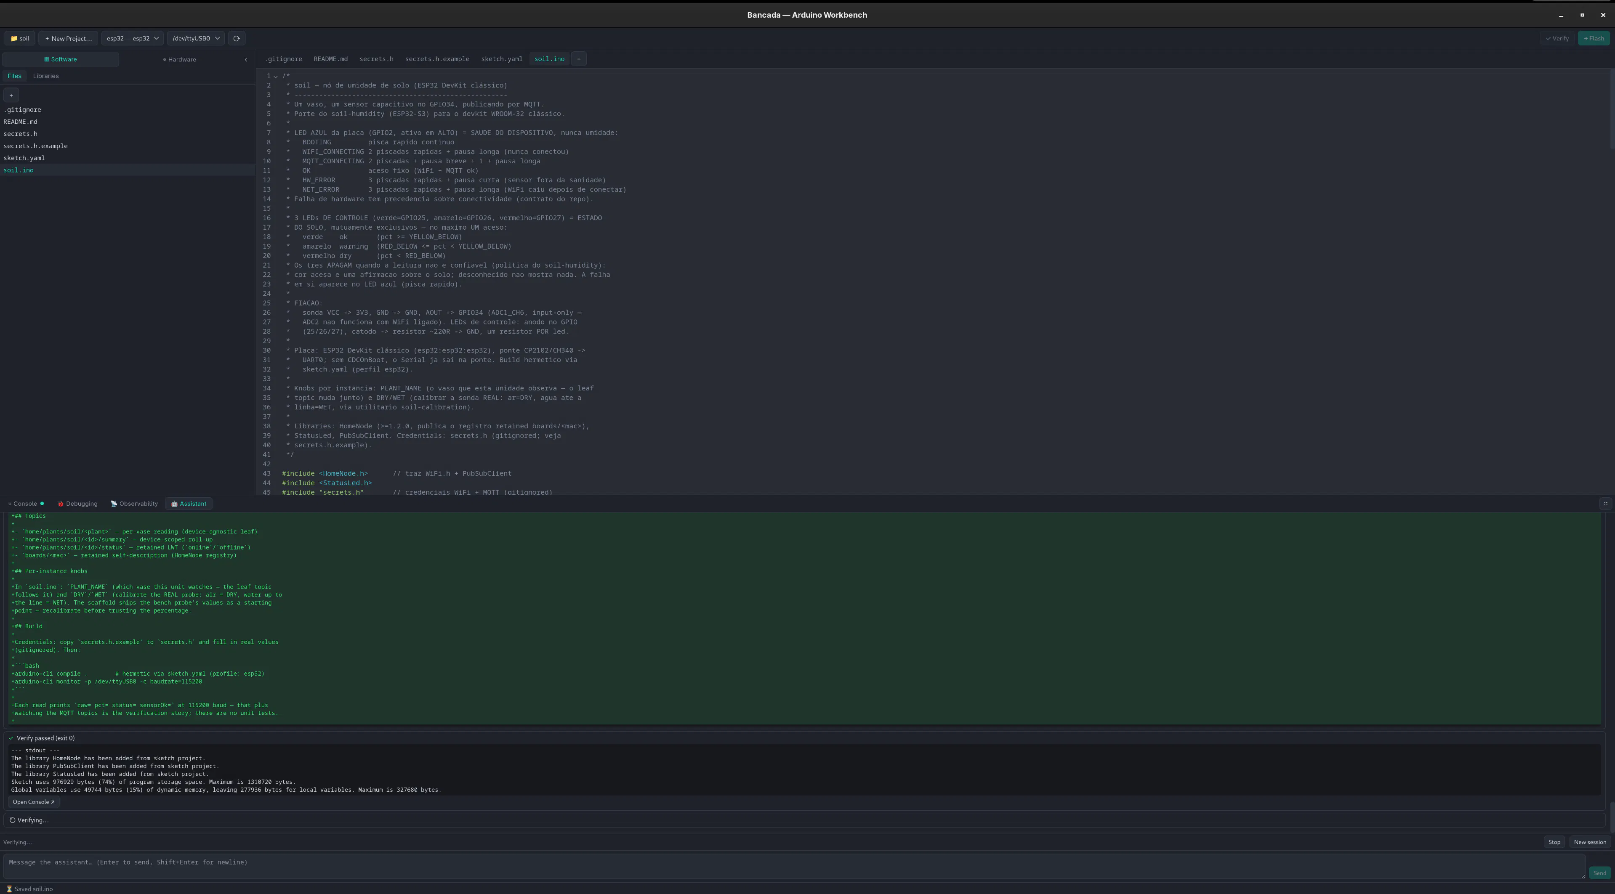The height and width of the screenshot is (894, 1615).
Task: Switch to the sketch.yaml editor tab
Action: (x=502, y=59)
